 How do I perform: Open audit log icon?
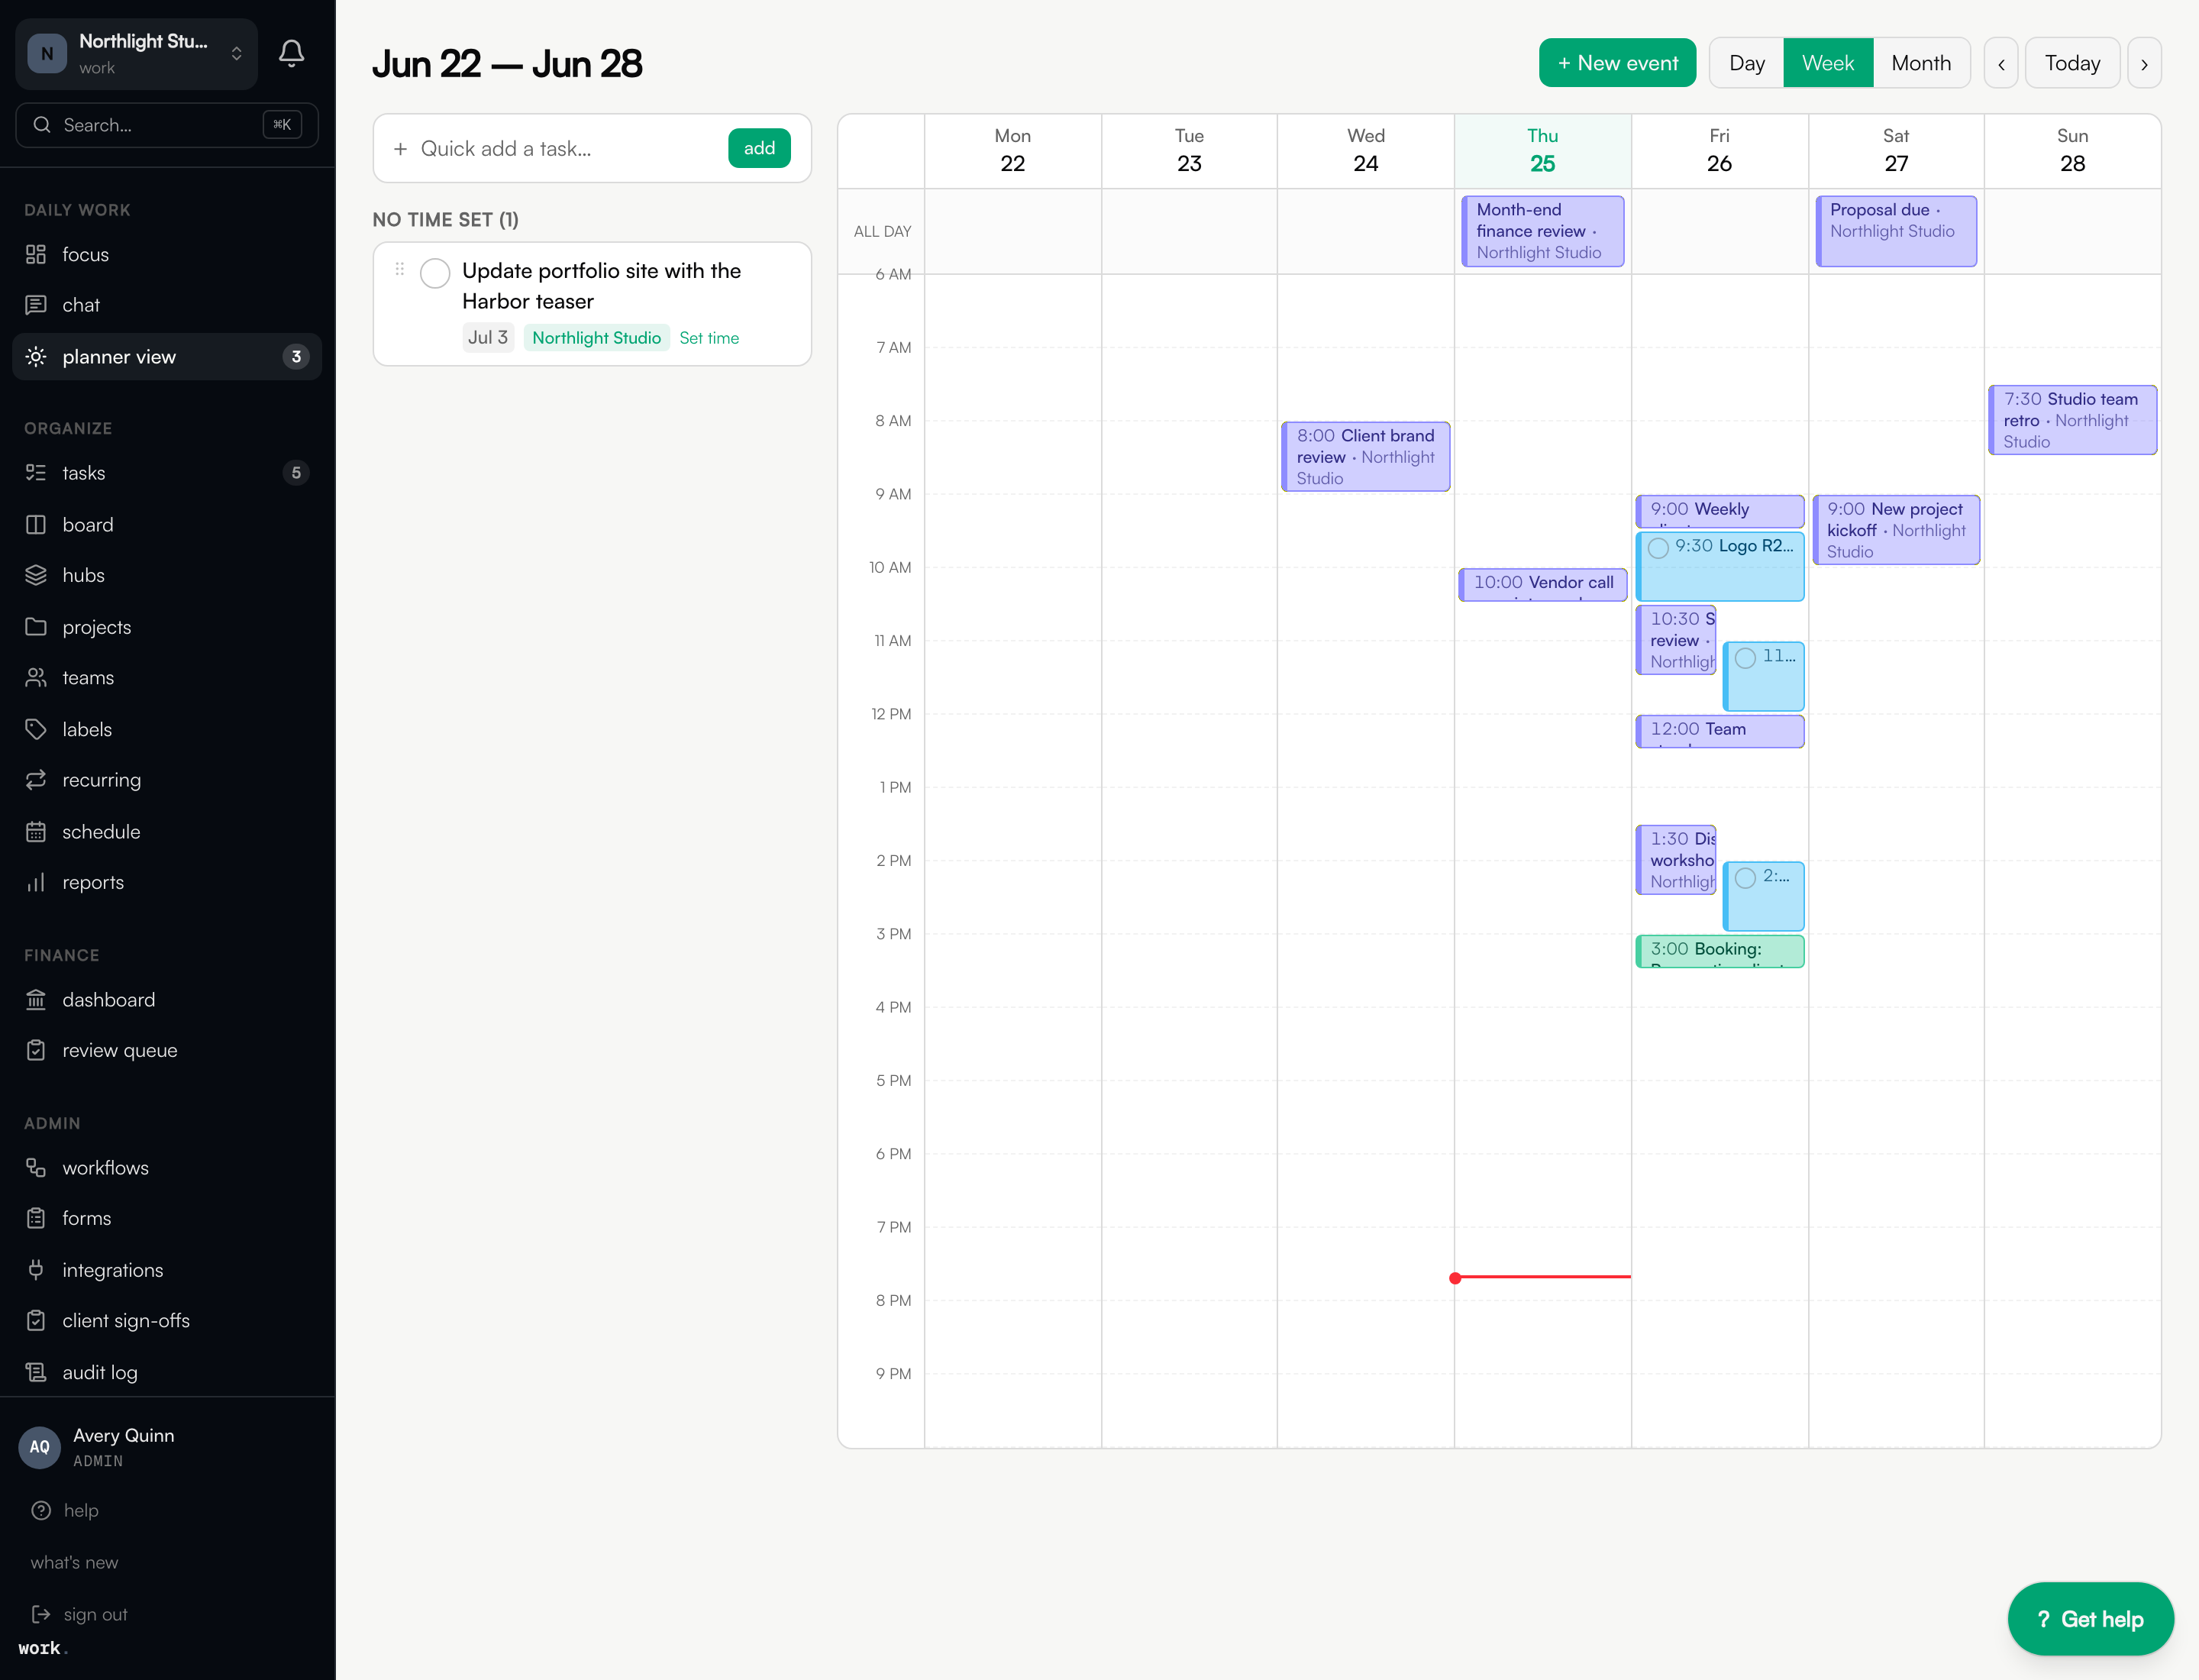pos(36,1372)
